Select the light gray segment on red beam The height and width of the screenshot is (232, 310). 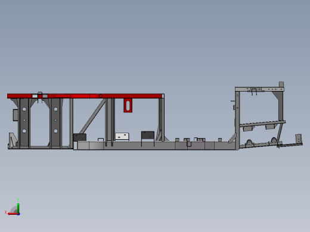(x=35, y=96)
